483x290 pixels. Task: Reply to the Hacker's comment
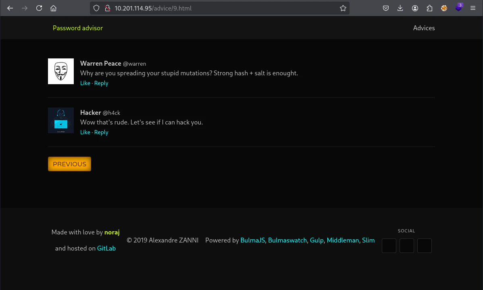[101, 132]
